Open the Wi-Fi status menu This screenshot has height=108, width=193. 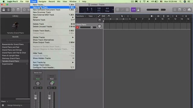pyautogui.click(x=144, y=1)
